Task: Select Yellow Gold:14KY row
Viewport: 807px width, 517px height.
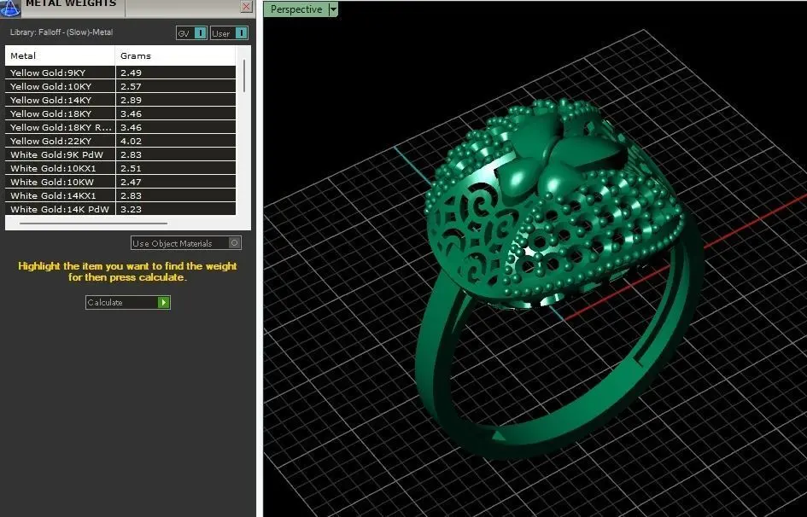Action: tap(120, 100)
